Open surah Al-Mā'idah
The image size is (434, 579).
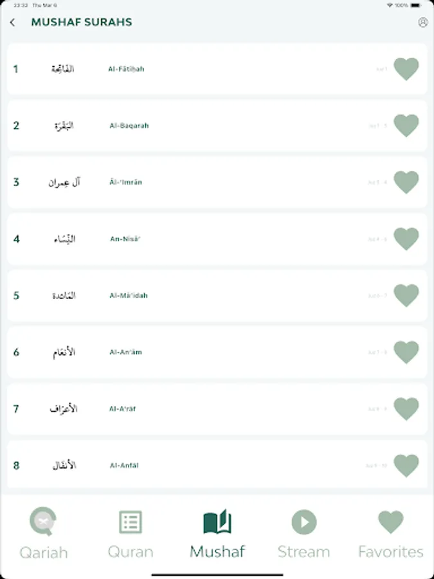[x=193, y=295]
